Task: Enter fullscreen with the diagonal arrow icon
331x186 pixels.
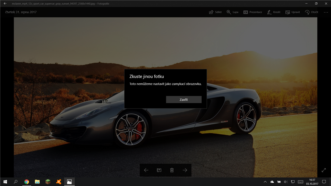Action: (324, 170)
